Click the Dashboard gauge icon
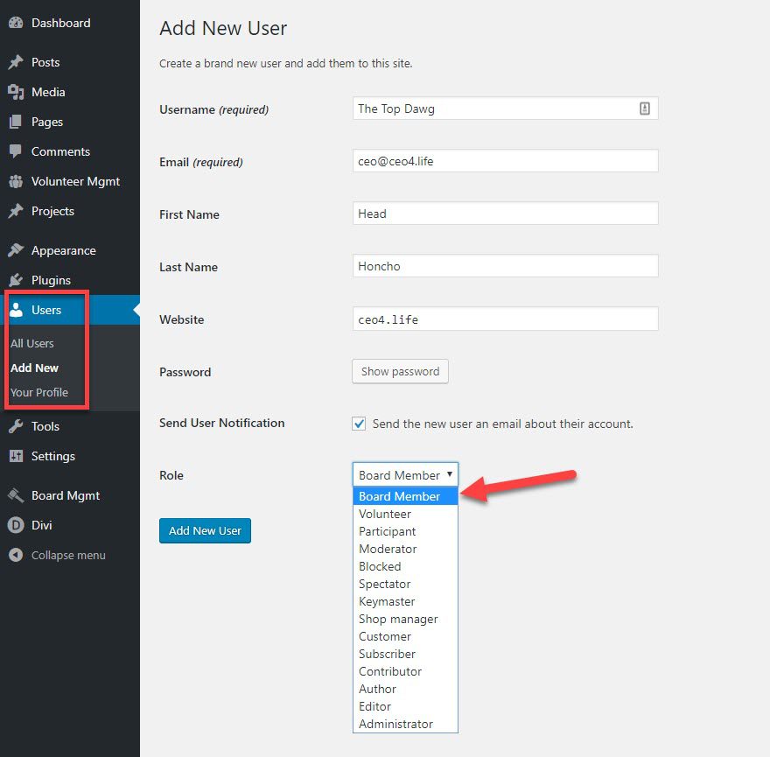The image size is (770, 757). tap(16, 23)
